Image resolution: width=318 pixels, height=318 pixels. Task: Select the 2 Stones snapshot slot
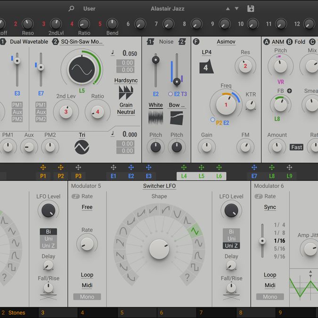pyautogui.click(x=19, y=312)
